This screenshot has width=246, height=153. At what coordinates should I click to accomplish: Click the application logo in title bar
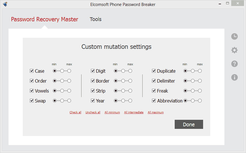coord(5,4)
